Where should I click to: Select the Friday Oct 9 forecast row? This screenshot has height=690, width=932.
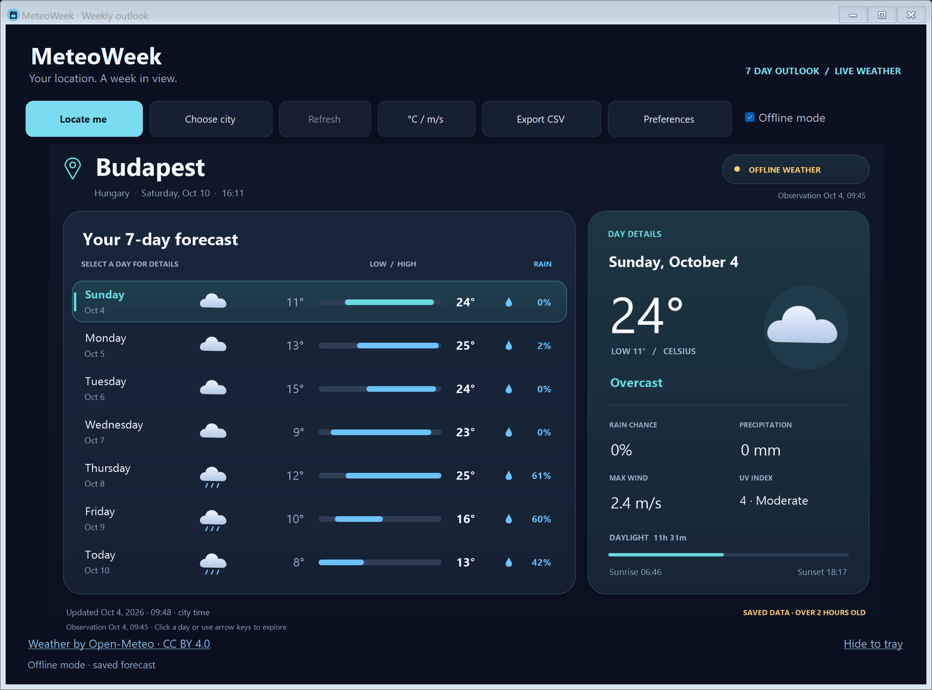pyautogui.click(x=319, y=518)
